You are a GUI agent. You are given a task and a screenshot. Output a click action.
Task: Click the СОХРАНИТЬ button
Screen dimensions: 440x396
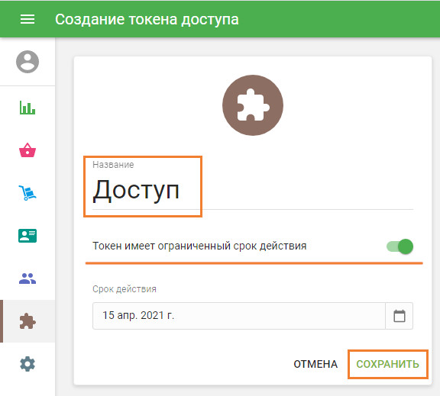pyautogui.click(x=387, y=364)
